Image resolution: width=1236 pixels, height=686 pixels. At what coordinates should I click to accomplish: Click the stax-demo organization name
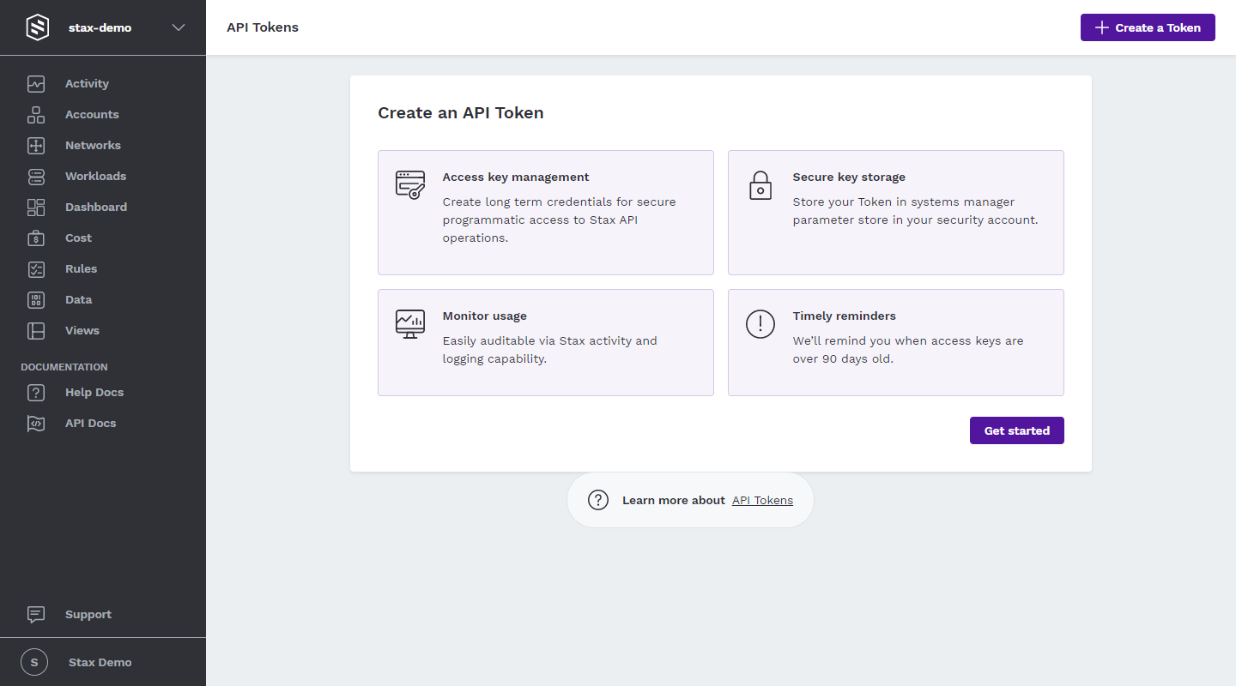(x=100, y=27)
